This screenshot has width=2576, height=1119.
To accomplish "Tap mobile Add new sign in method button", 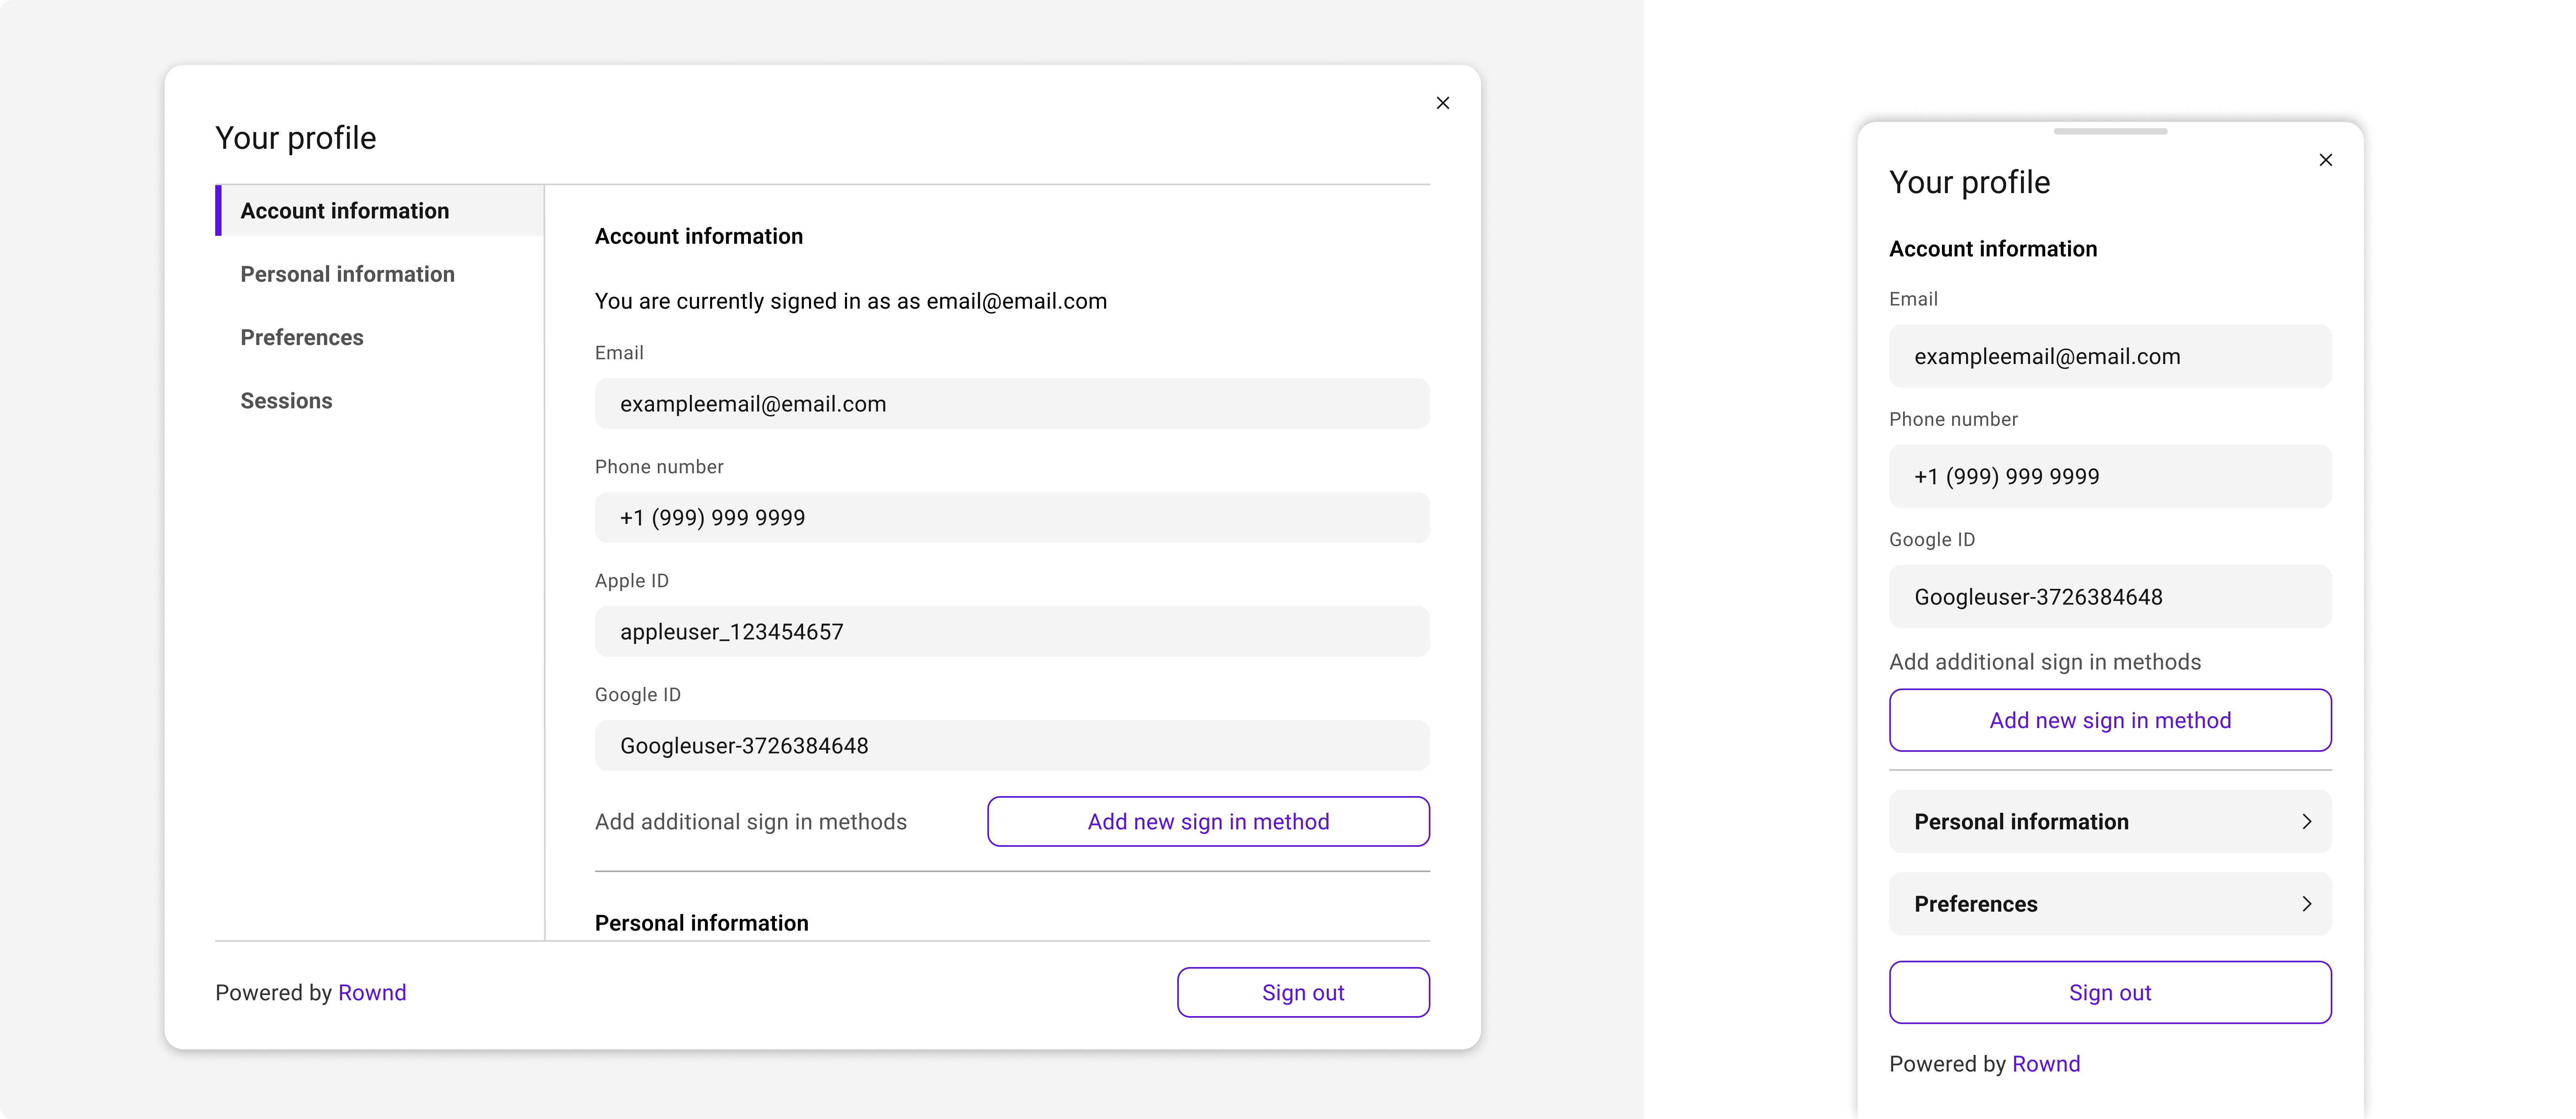I will pos(2110,720).
